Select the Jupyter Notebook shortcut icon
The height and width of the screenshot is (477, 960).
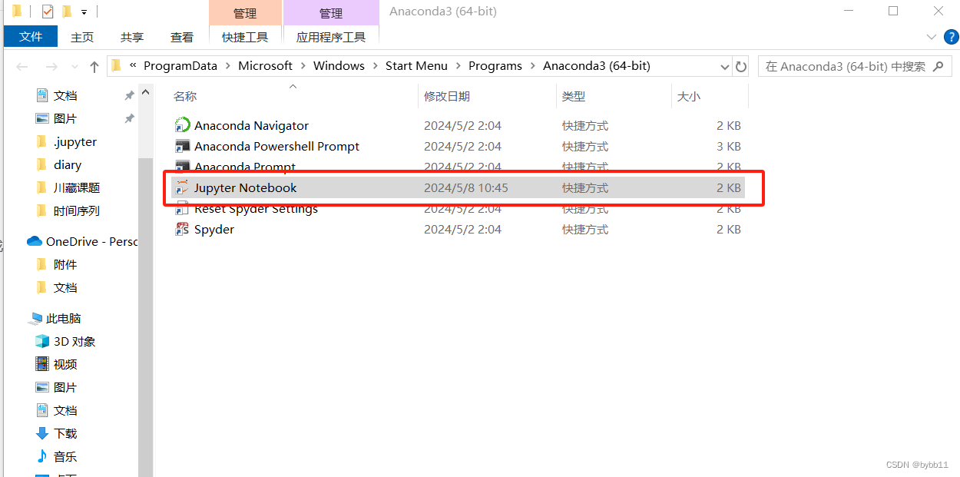(182, 187)
